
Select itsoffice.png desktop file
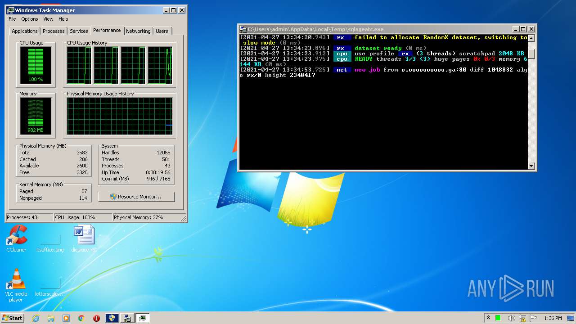(50, 242)
